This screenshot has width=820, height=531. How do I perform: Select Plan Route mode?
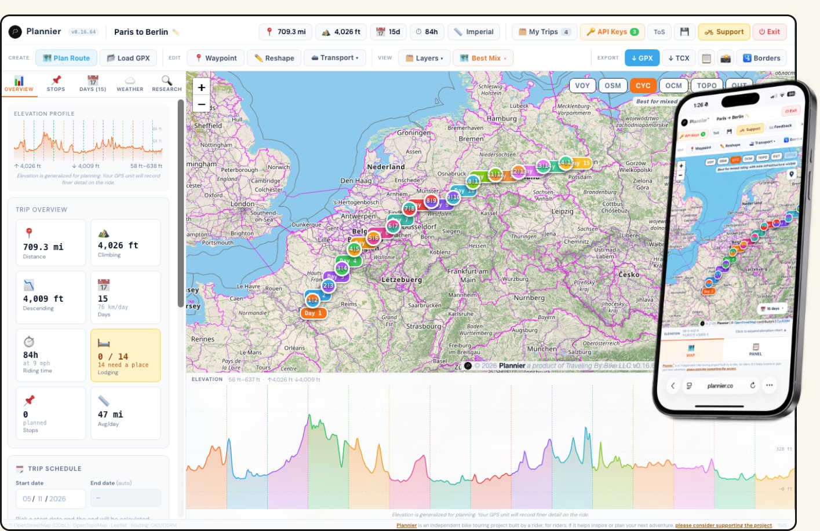click(x=66, y=58)
